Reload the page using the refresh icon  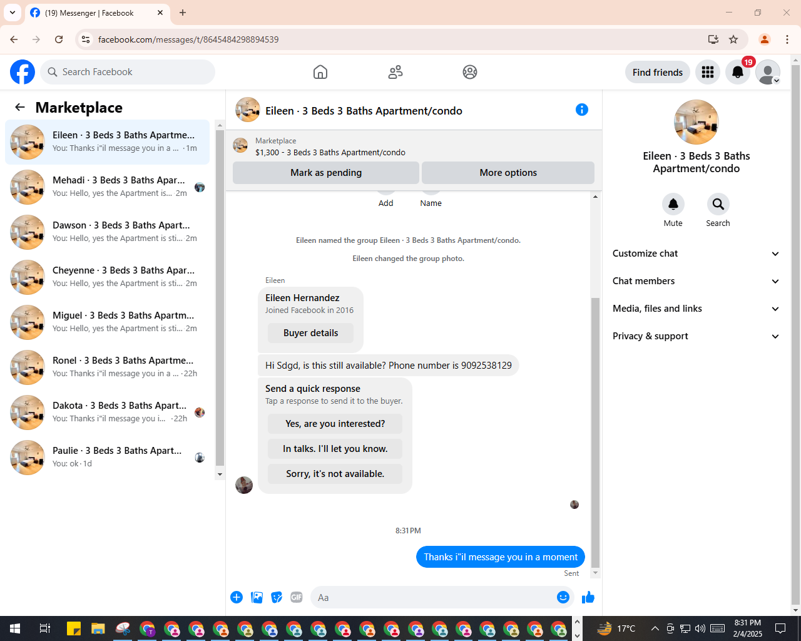[59, 39]
